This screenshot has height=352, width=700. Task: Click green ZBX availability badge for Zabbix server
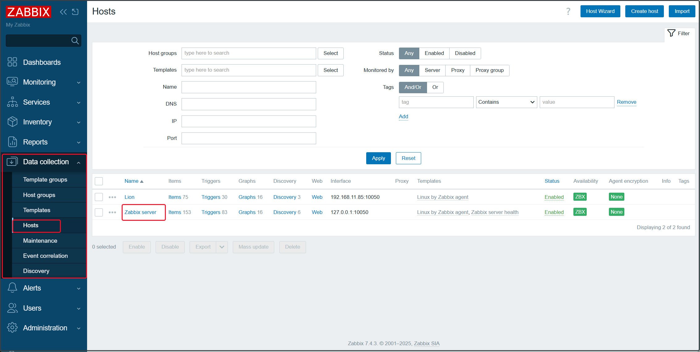(580, 212)
